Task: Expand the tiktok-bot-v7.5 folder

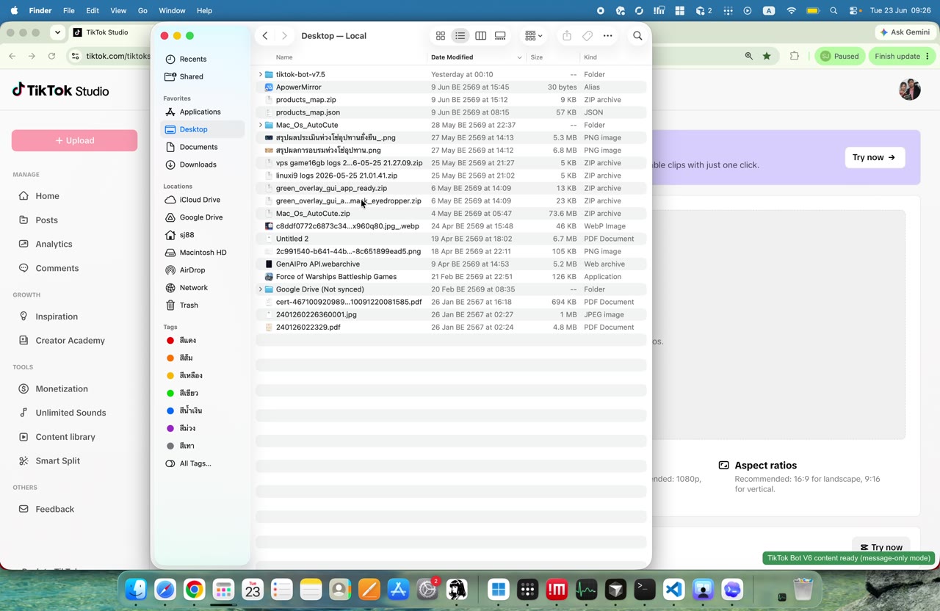Action: coord(260,74)
